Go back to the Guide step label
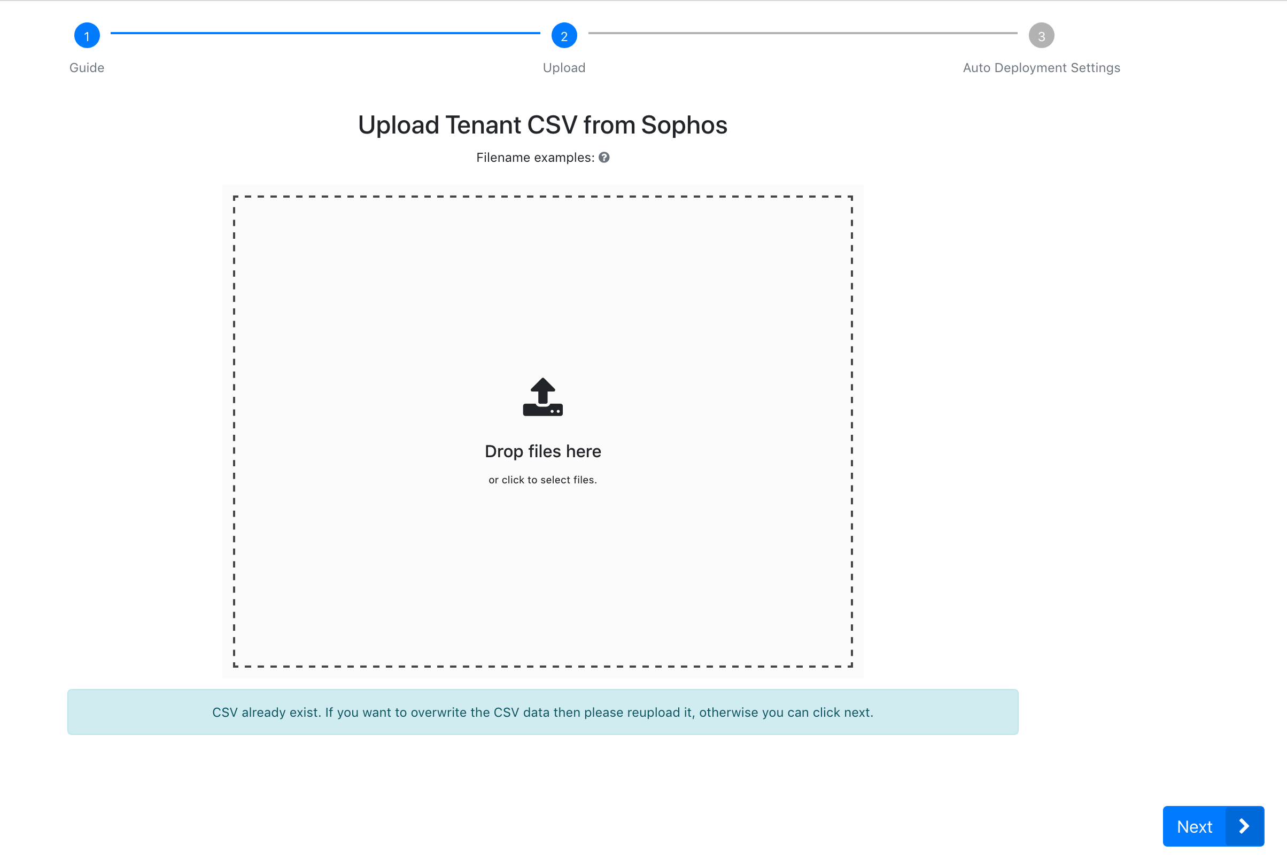Viewport: 1287px width, 861px height. coord(87,67)
